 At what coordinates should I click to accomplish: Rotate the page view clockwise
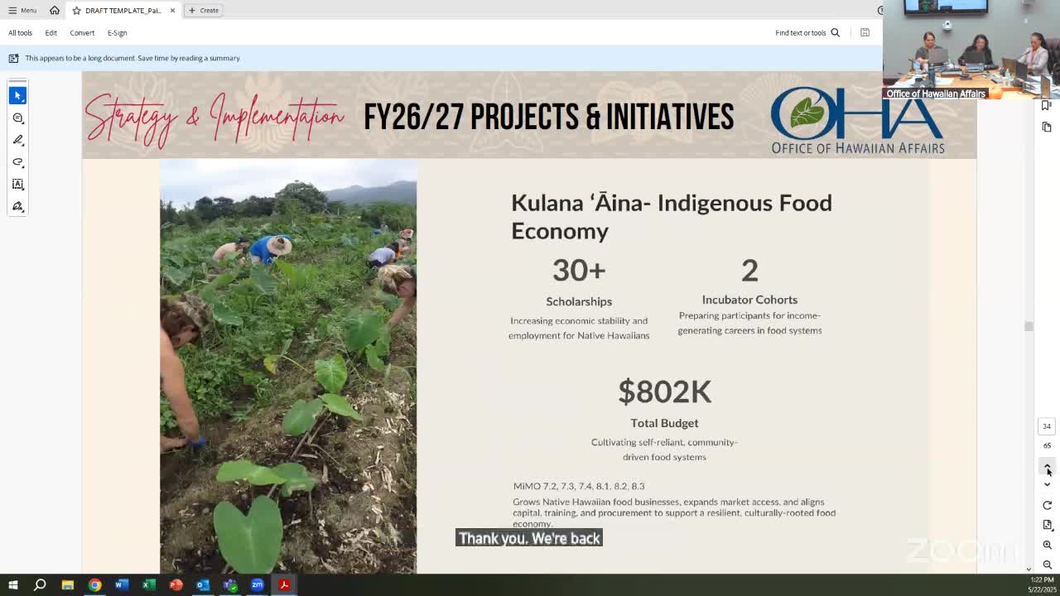click(x=1047, y=505)
